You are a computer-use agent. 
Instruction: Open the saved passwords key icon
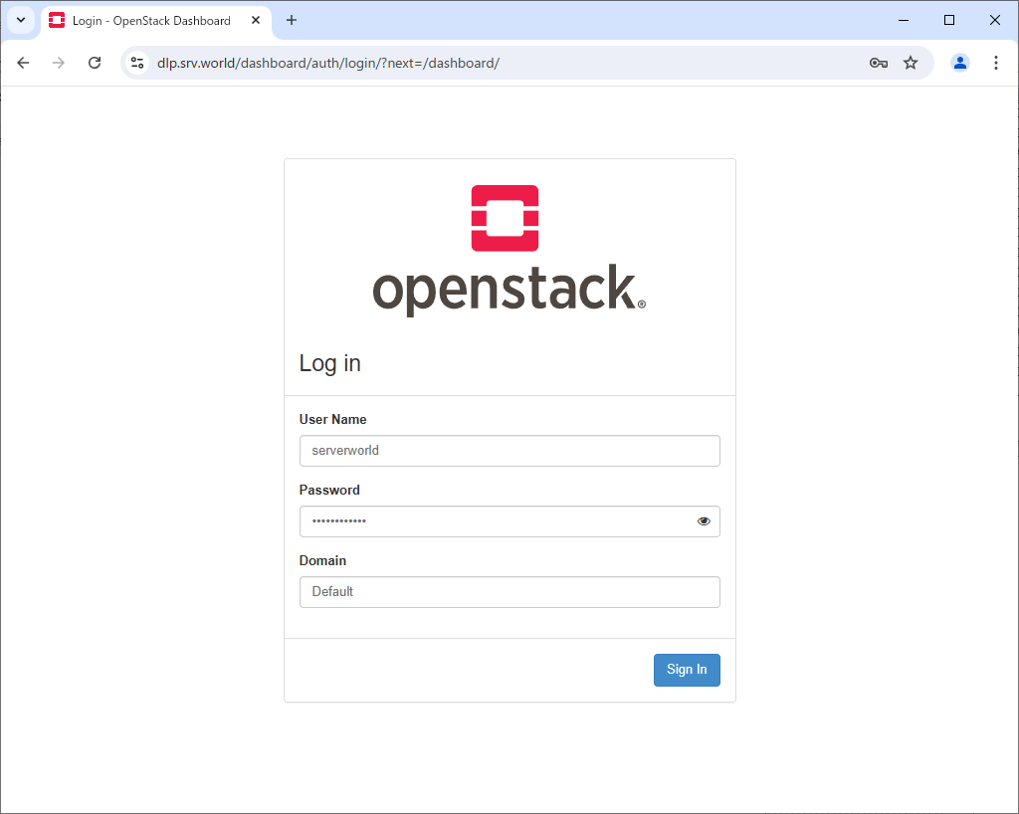(x=878, y=63)
